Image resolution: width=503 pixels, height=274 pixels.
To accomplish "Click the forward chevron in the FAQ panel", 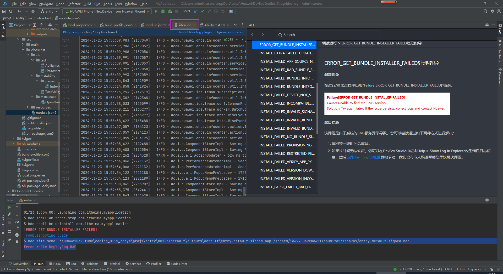I will click(x=263, y=35).
